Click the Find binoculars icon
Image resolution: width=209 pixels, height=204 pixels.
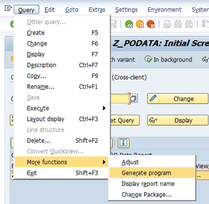click(178, 24)
